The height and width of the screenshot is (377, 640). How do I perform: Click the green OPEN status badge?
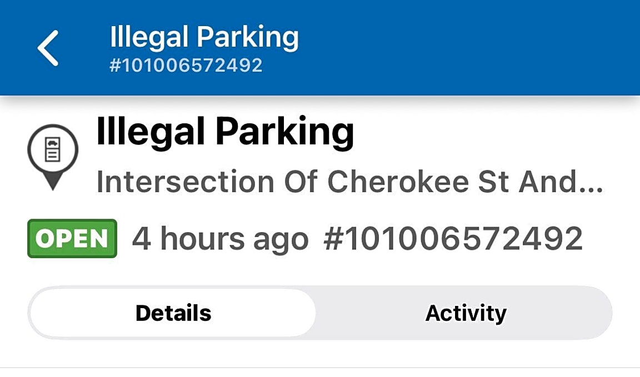72,239
